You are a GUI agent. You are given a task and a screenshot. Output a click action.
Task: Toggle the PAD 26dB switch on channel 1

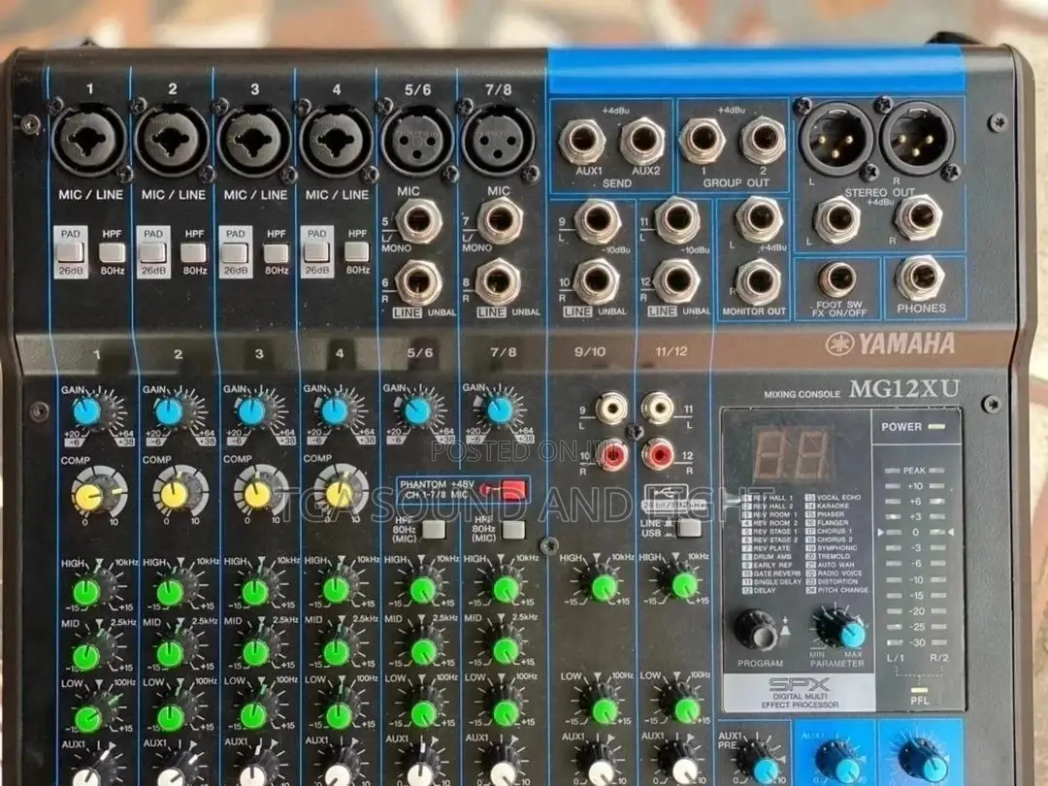(x=70, y=252)
